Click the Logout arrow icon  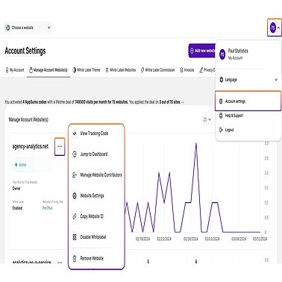221,130
